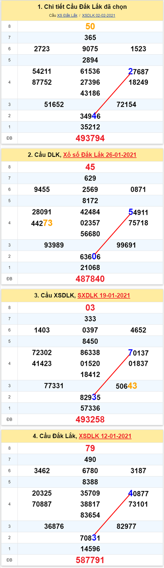Open the XSDLK 12-01-2021 link
The width and height of the screenshot is (164, 568).
coord(105,436)
